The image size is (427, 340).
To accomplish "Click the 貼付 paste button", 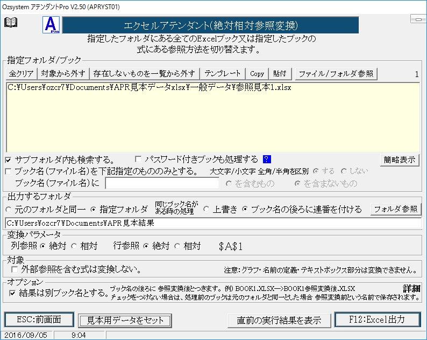I will click(x=280, y=74).
